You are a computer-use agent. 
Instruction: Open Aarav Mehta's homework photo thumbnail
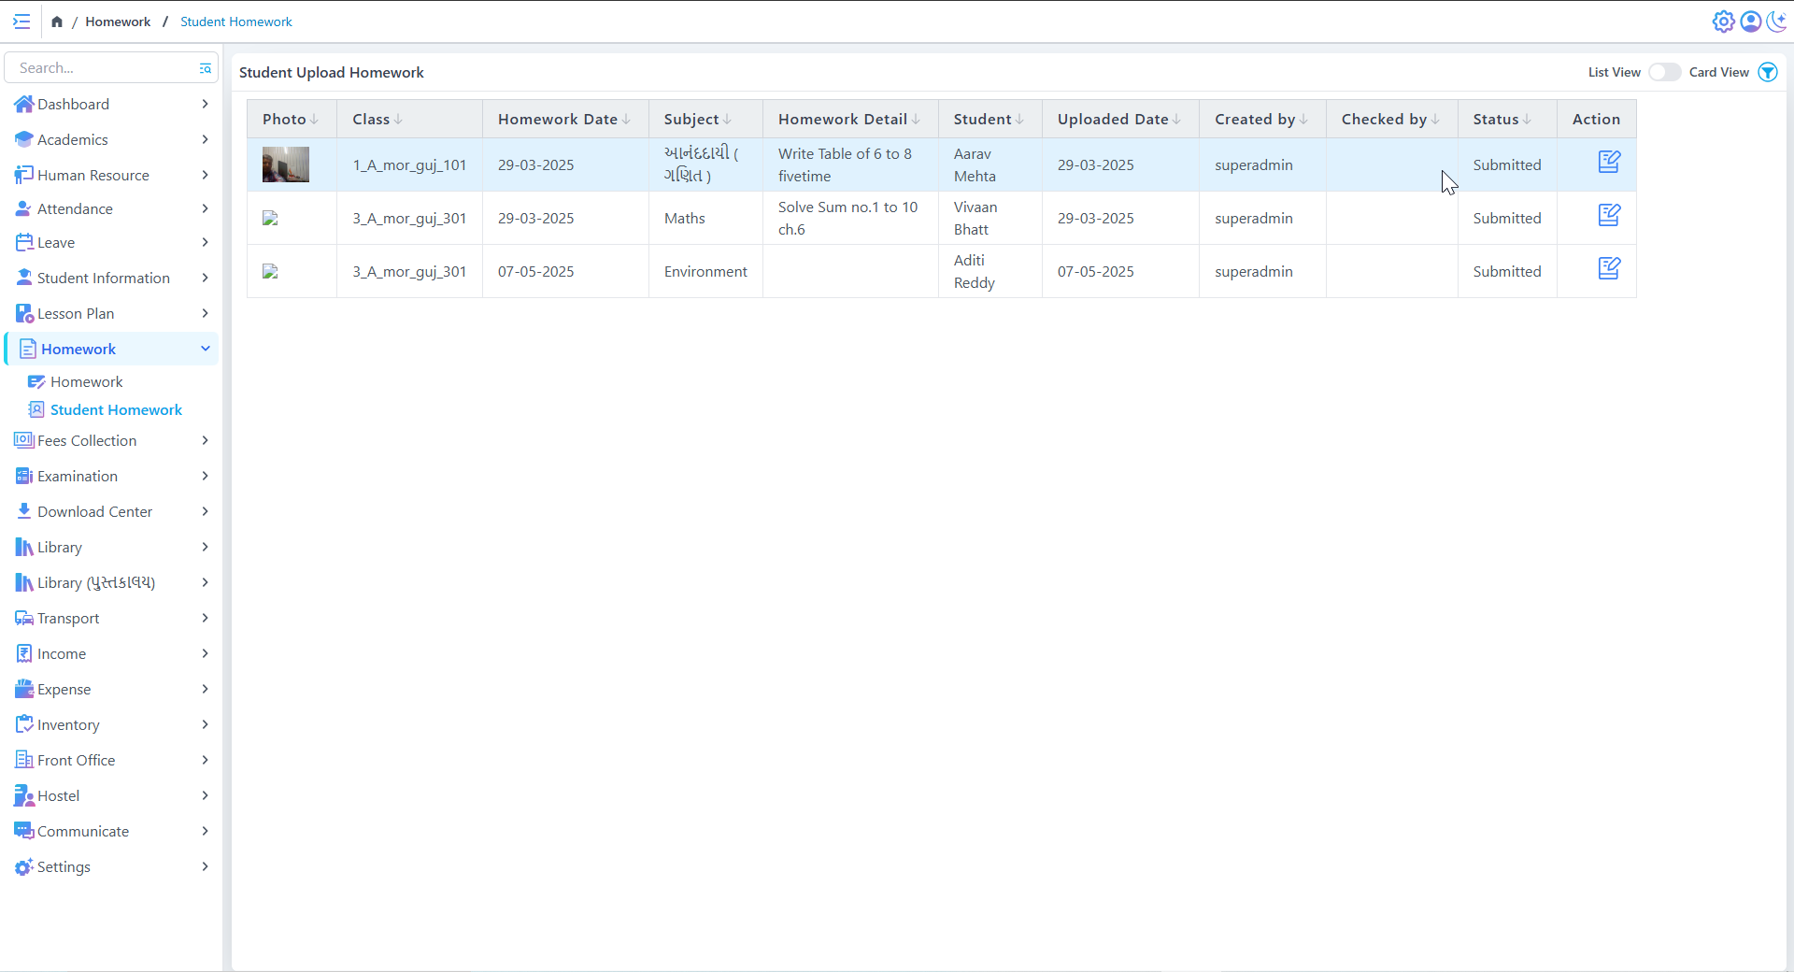286,164
